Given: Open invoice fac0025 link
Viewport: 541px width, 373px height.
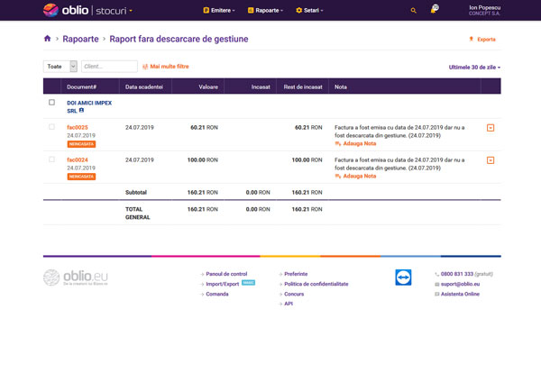Looking at the screenshot, I should 78,127.
